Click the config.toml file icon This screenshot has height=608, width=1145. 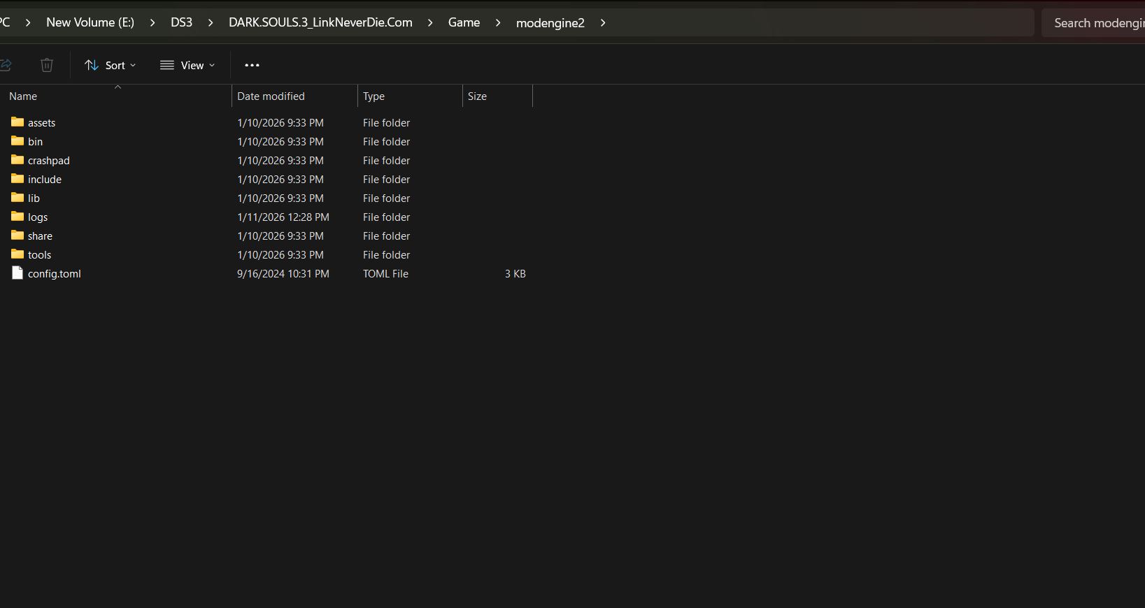click(x=17, y=273)
